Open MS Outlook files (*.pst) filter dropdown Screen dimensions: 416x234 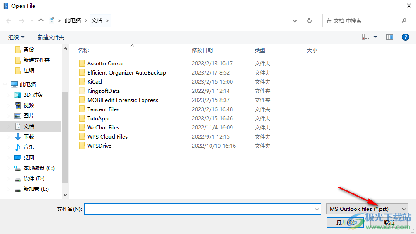[367, 209]
